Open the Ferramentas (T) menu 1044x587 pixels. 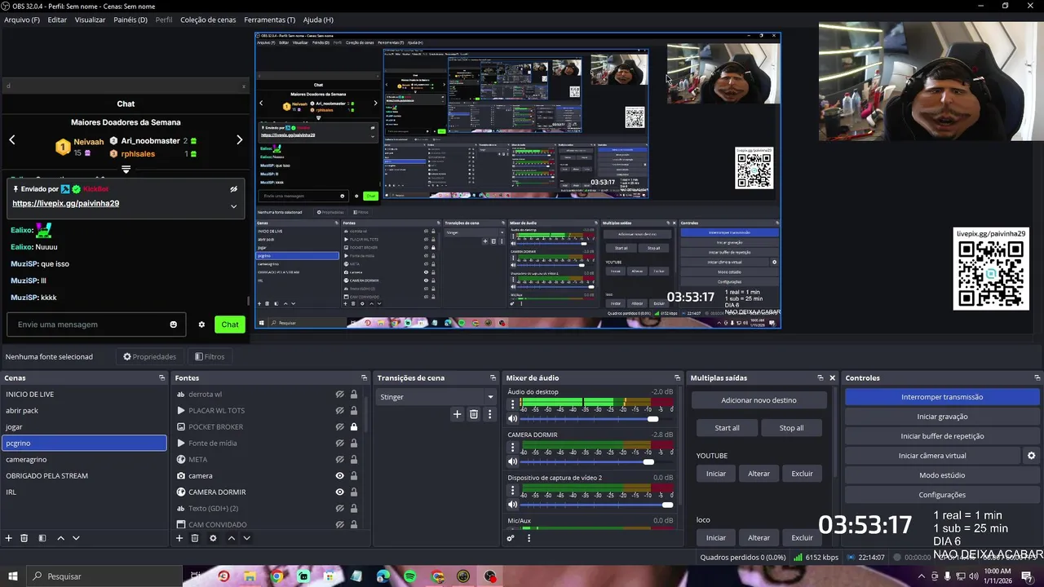point(270,20)
